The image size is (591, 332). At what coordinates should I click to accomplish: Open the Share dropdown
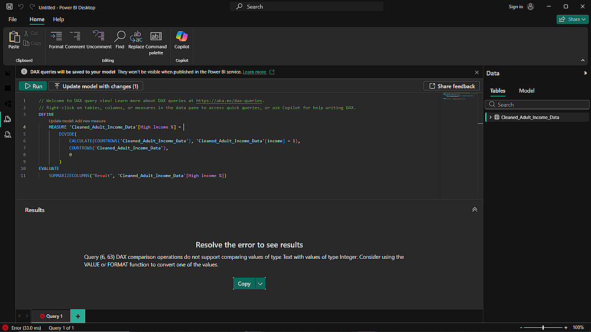(572, 19)
